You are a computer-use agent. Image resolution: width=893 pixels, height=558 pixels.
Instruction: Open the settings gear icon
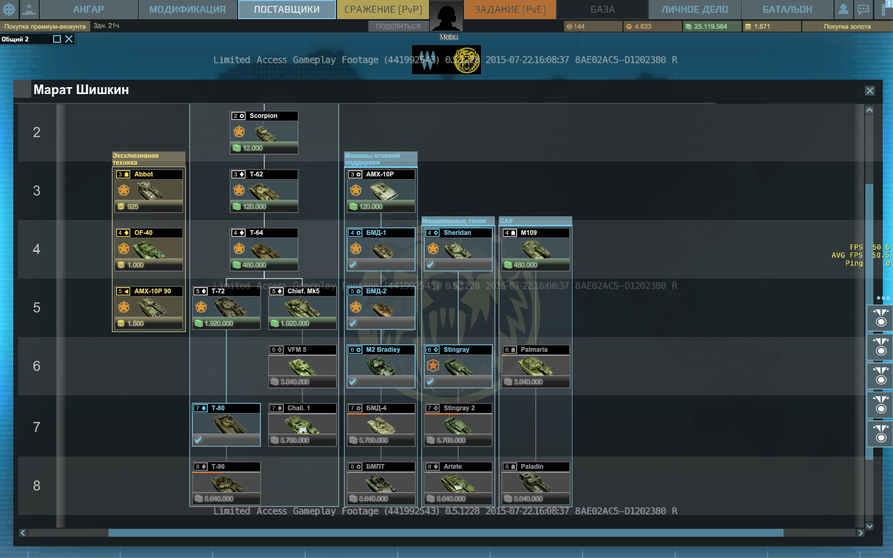click(9, 9)
